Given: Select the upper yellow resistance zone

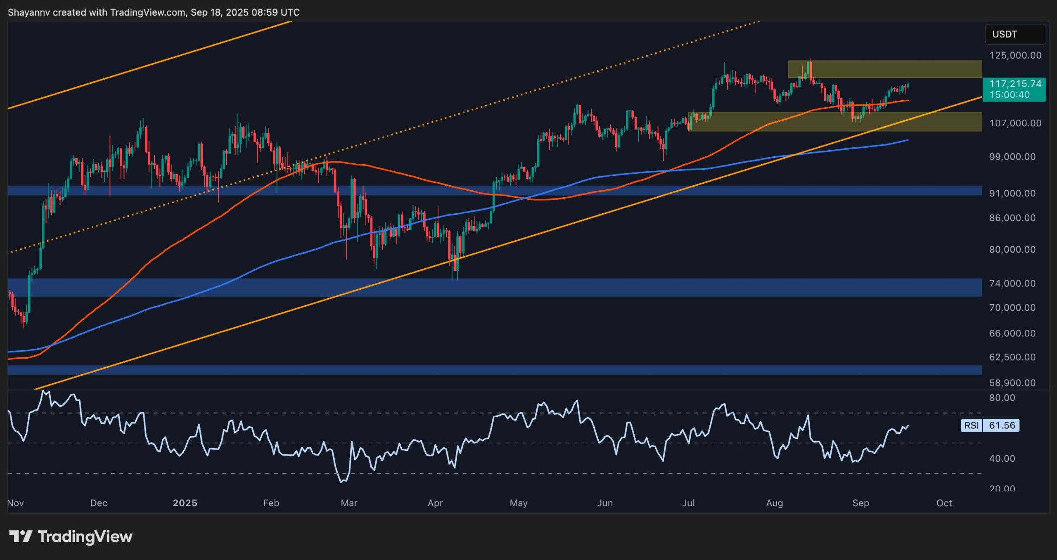Looking at the screenshot, I should [908, 69].
